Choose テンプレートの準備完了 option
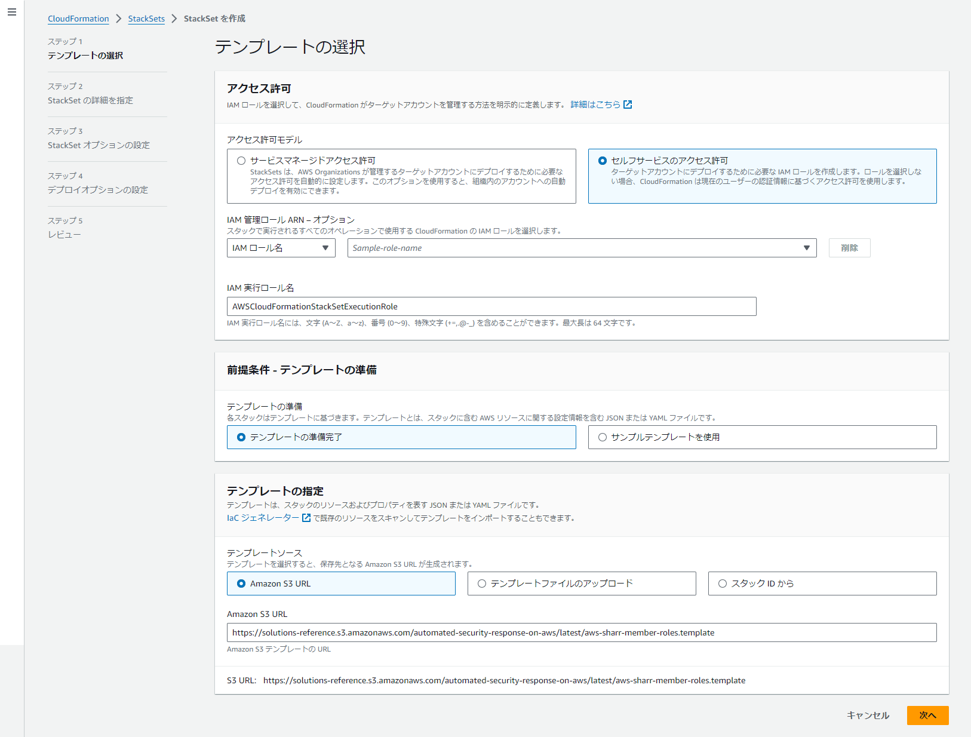The width and height of the screenshot is (971, 737). pos(401,437)
